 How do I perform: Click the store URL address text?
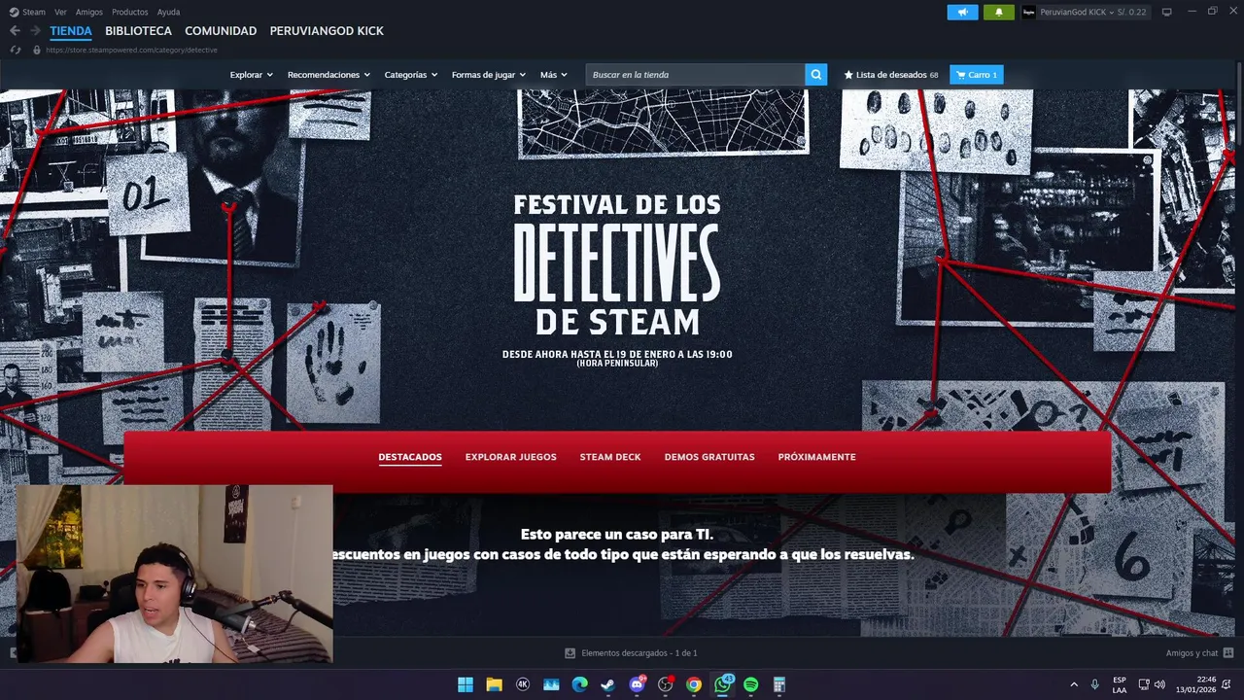pos(131,50)
